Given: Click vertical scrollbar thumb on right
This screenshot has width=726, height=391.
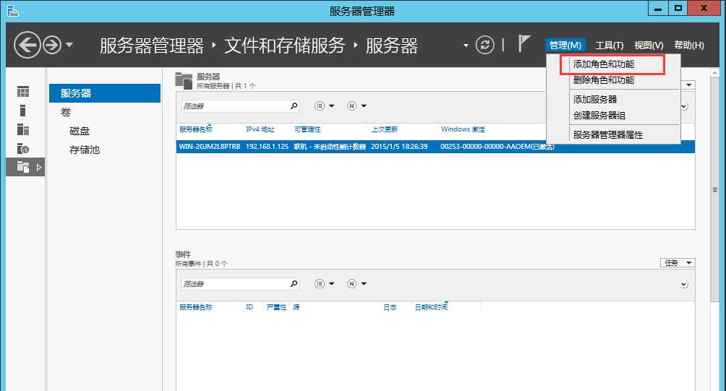Looking at the screenshot, I should [x=715, y=189].
